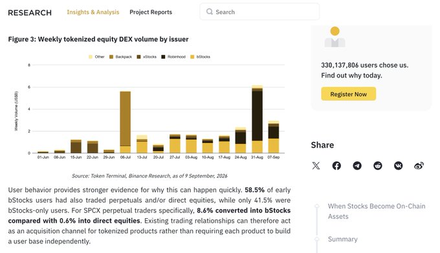The width and height of the screenshot is (440, 253).
Task: Click the 330,137,806 users chose us text
Action: 364,65
